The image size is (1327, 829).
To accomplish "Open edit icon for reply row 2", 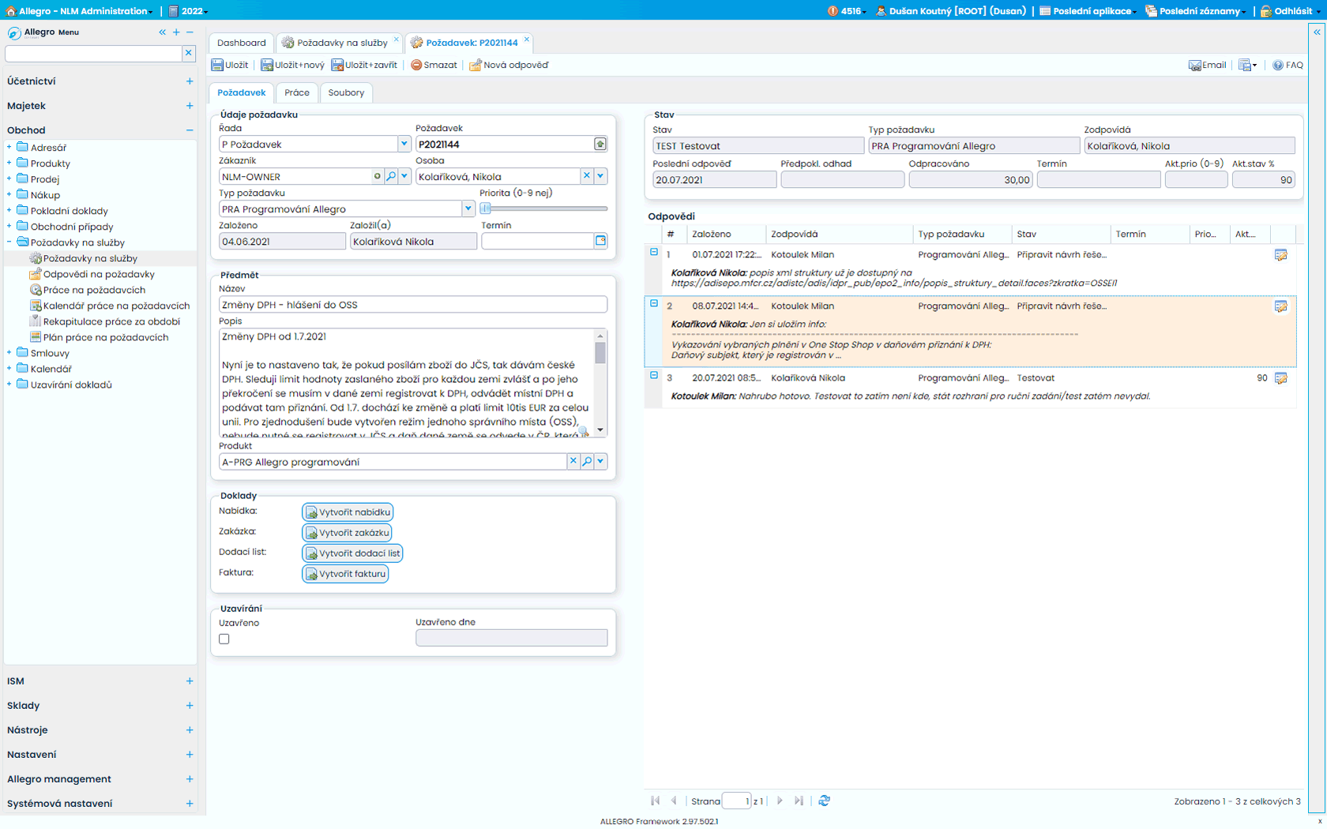I will pyautogui.click(x=1280, y=306).
